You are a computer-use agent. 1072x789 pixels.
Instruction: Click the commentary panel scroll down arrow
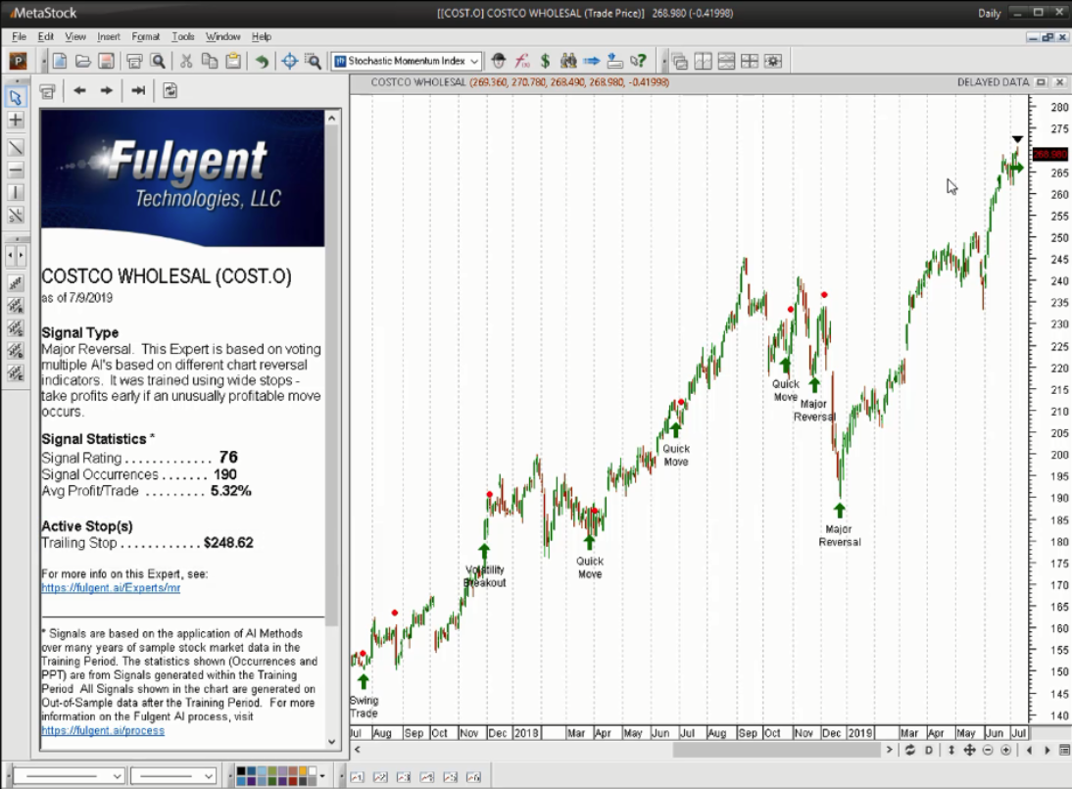331,741
